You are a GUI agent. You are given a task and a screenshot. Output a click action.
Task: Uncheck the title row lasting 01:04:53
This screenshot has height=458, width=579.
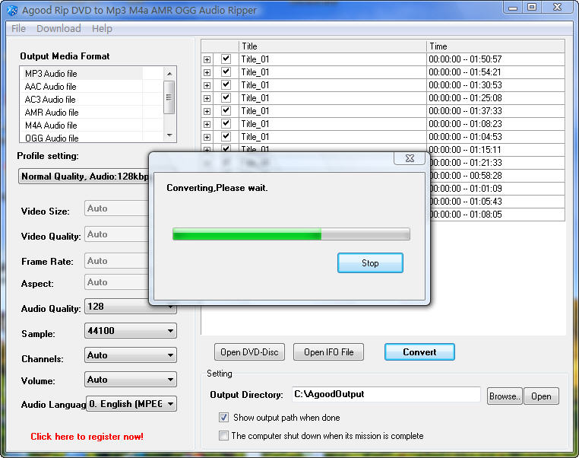(x=226, y=136)
